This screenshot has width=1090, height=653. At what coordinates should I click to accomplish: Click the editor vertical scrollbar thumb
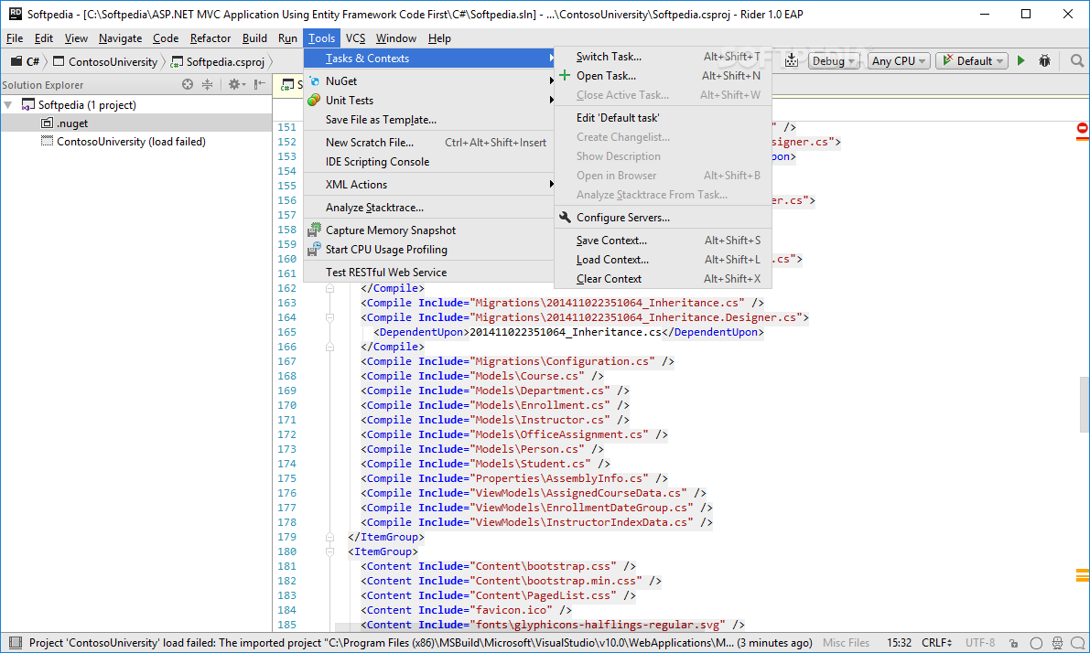click(1085, 405)
